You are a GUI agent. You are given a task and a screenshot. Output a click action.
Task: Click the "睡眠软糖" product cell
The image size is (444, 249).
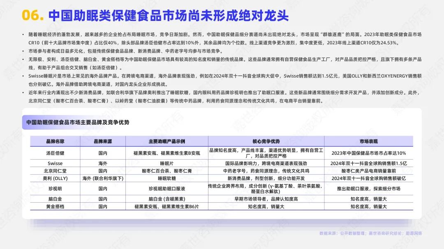167,178
